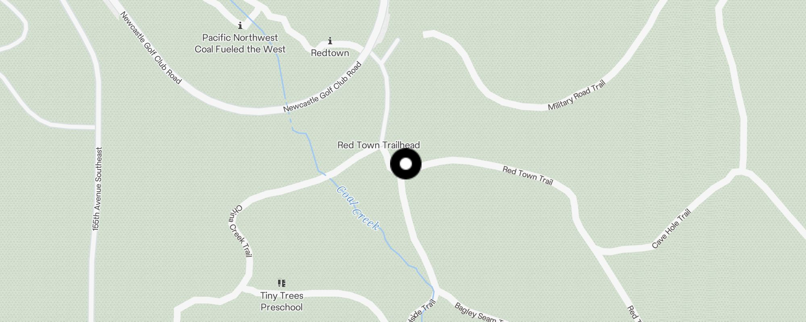This screenshot has height=322, width=806.
Task: Click the black circular location marker
Action: (406, 164)
